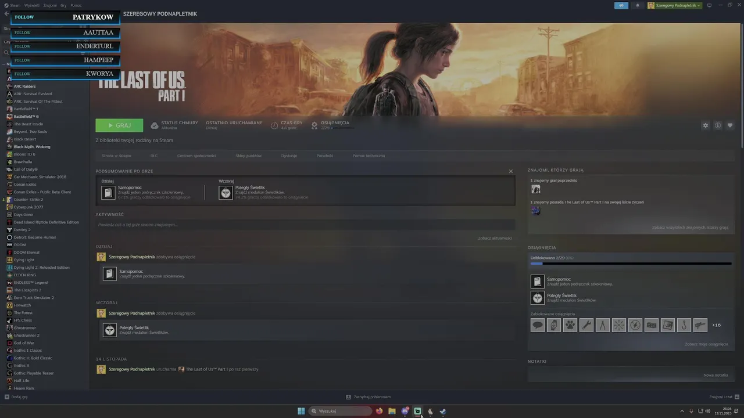The image size is (744, 418).
Task: Add game to favorites with heart icon
Action: click(730, 125)
